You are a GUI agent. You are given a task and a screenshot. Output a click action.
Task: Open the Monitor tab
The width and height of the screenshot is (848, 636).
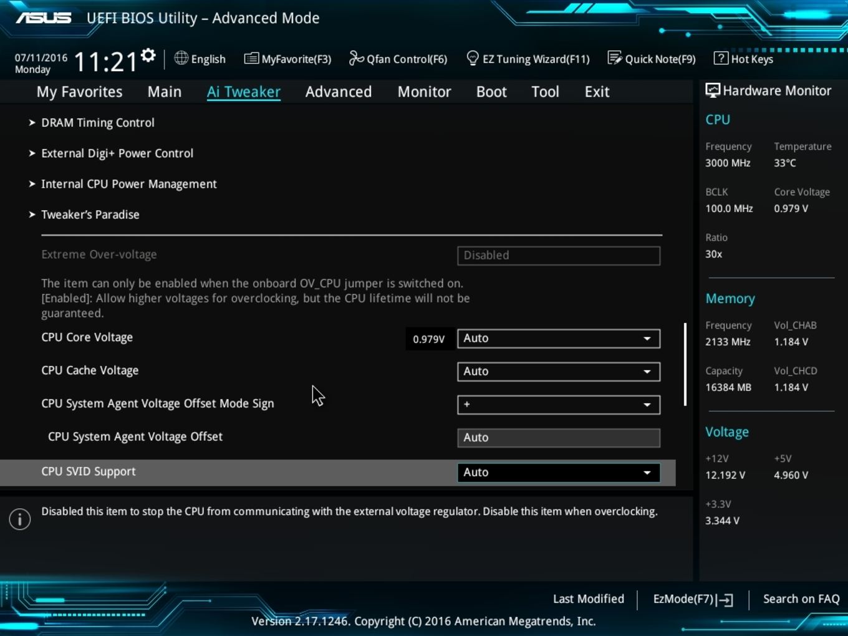[425, 92]
